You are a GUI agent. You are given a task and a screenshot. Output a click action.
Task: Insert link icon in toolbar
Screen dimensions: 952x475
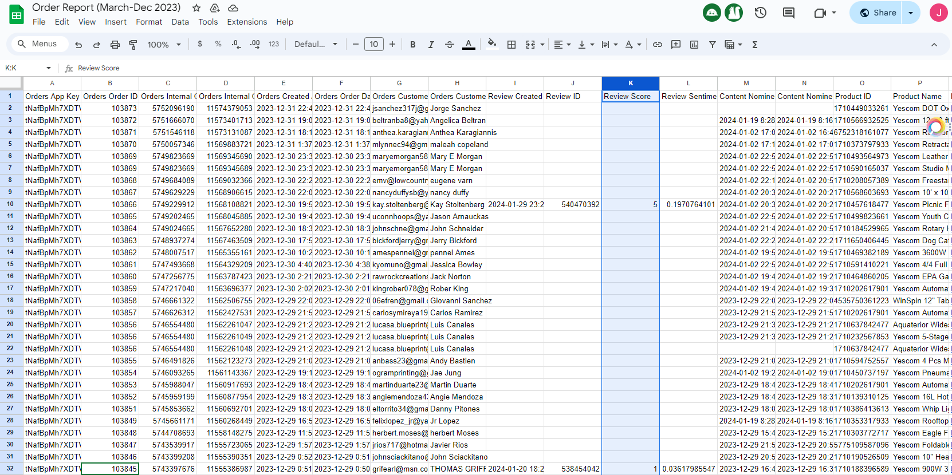pyautogui.click(x=658, y=44)
